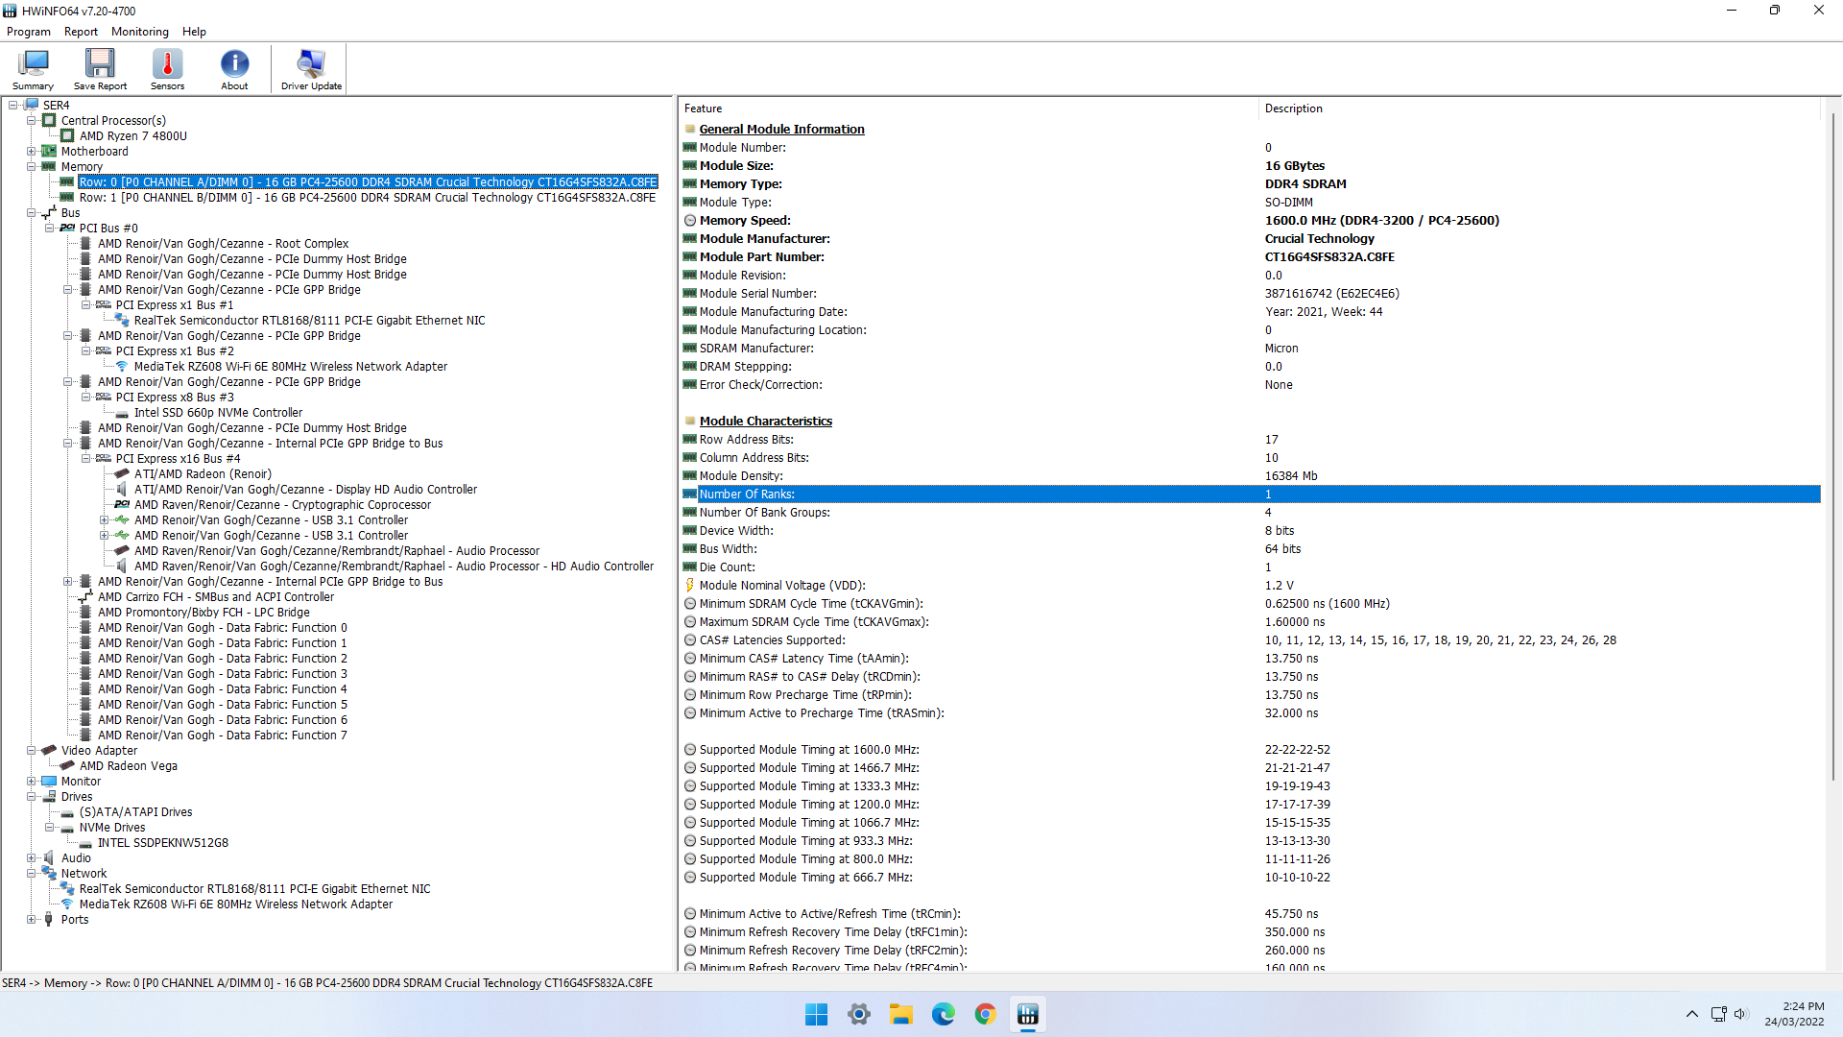Image resolution: width=1843 pixels, height=1037 pixels.
Task: Open the Windows Start menu
Action: 817,1014
